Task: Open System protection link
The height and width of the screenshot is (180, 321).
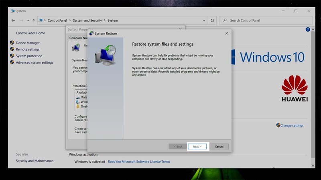Action: (29, 56)
